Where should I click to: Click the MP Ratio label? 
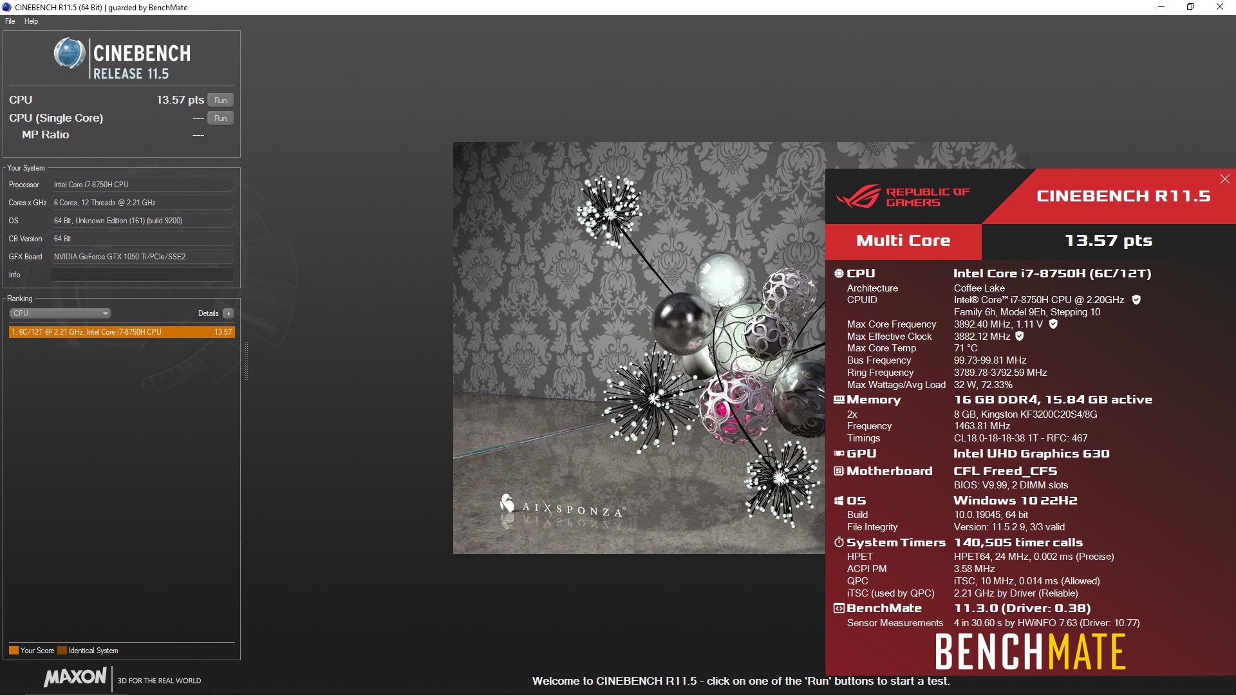click(45, 134)
